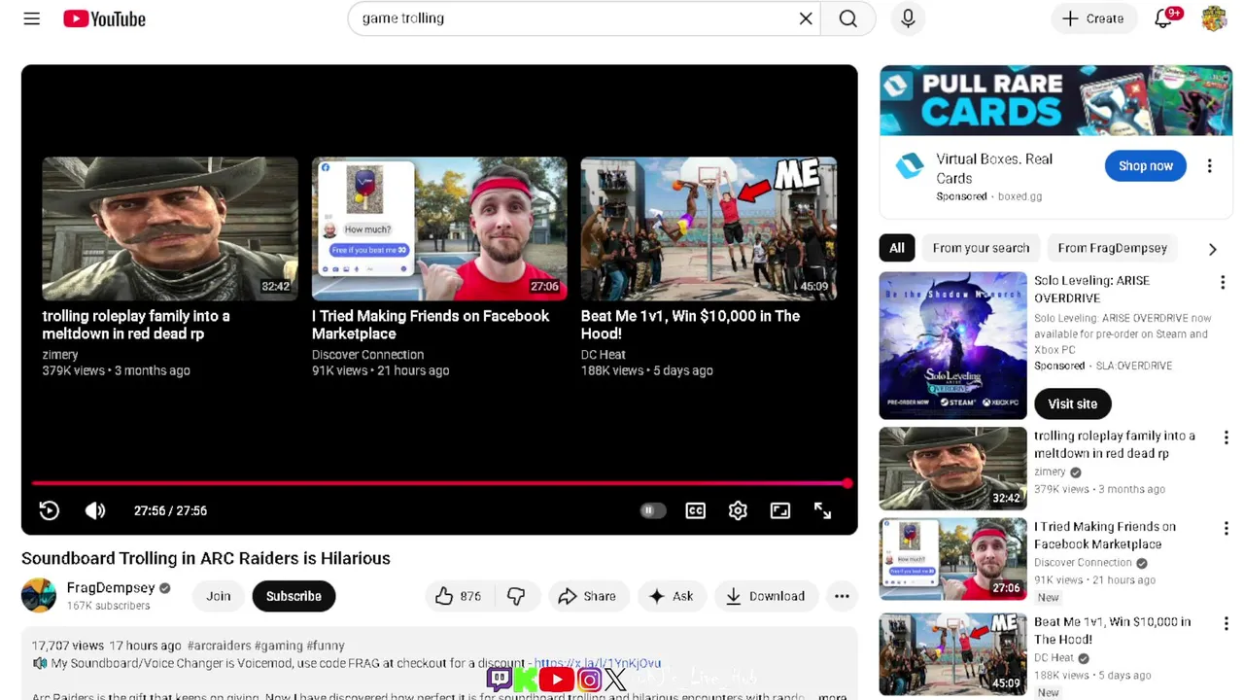1244x700 pixels.
Task: Click the #arcraiders hashtag
Action: pos(219,646)
